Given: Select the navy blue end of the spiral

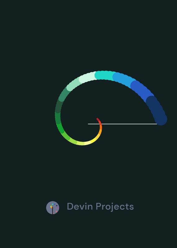Looking at the screenshot, I should 157,110.
